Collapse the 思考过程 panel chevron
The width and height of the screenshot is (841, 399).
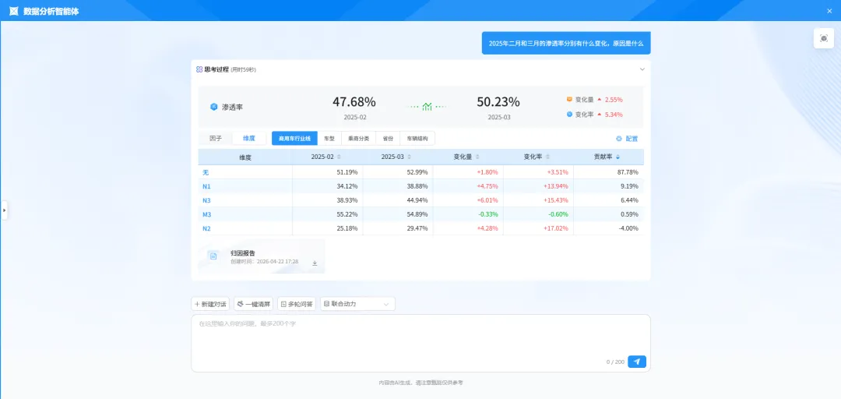coord(642,69)
